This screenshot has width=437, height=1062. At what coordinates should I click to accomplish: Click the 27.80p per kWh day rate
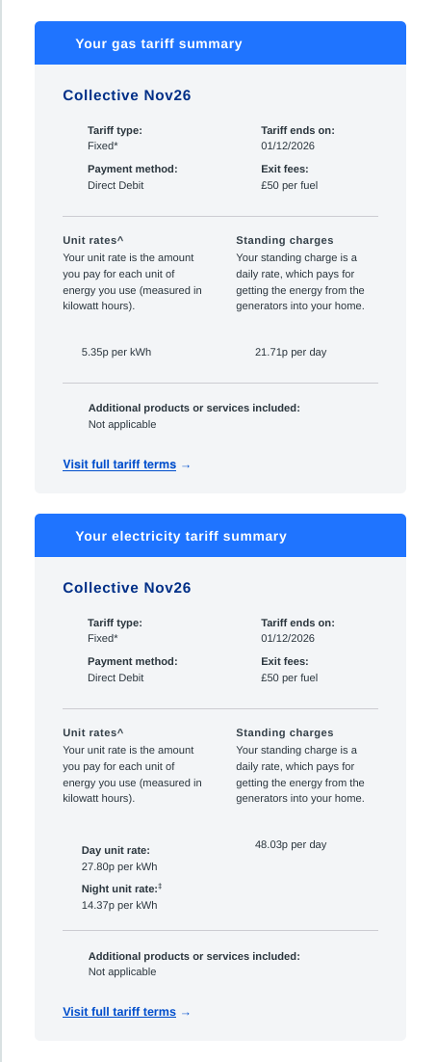pos(119,866)
